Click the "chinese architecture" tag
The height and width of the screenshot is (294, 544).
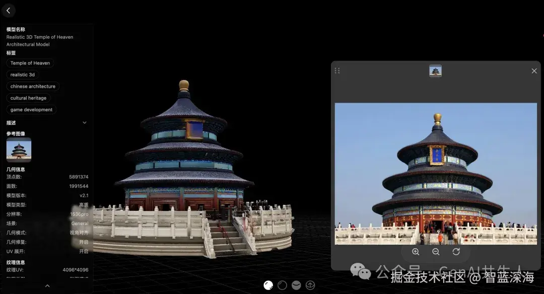click(33, 86)
